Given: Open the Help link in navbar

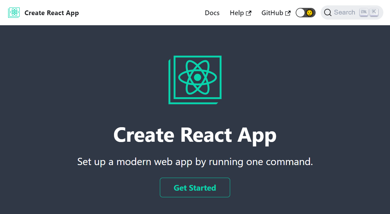Looking at the screenshot, I should click(237, 13).
